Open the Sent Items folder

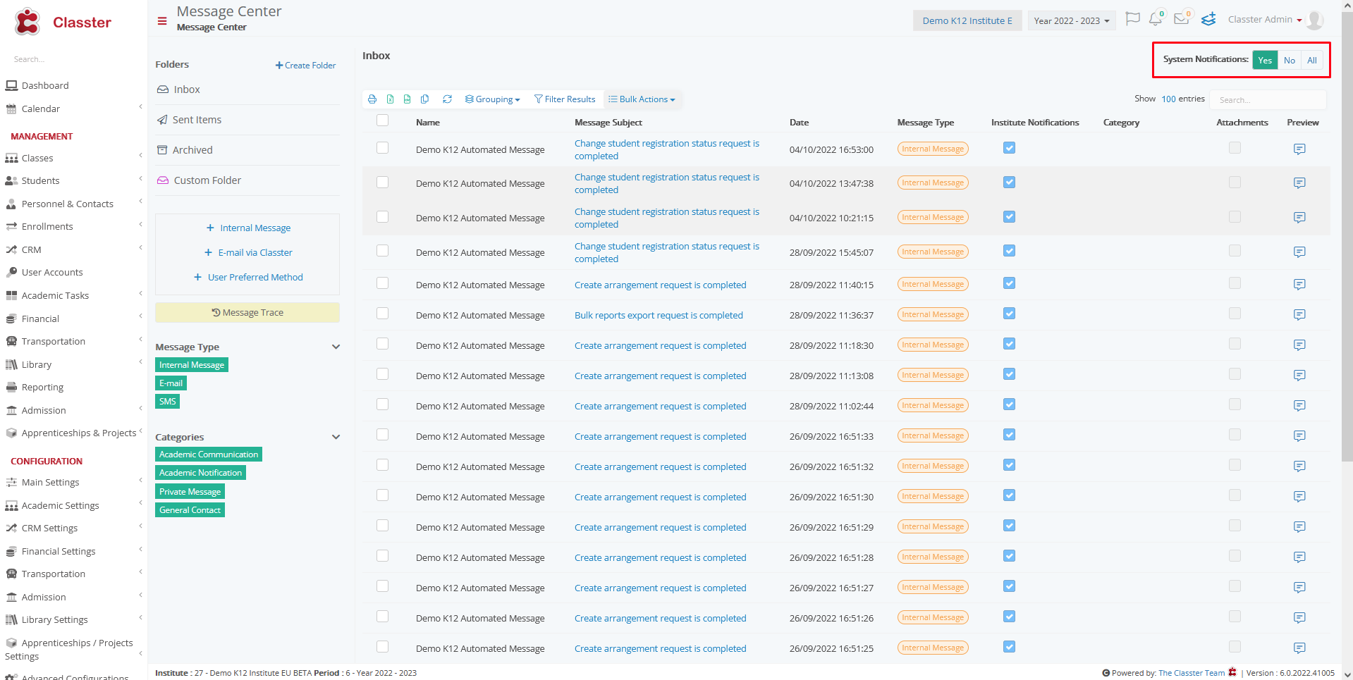(197, 120)
